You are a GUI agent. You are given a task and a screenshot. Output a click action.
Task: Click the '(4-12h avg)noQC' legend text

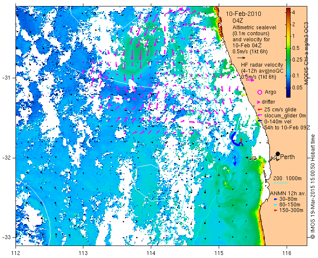coord(262,71)
